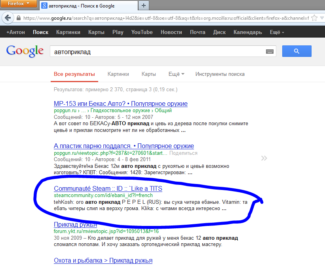Image resolution: width=325 pixels, height=265 pixels.
Task: Open Play in the Google bar
Action: 118,32
